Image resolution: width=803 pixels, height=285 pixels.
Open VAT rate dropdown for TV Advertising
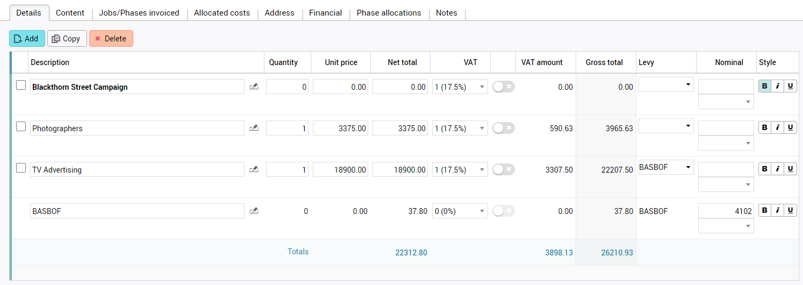460,169
